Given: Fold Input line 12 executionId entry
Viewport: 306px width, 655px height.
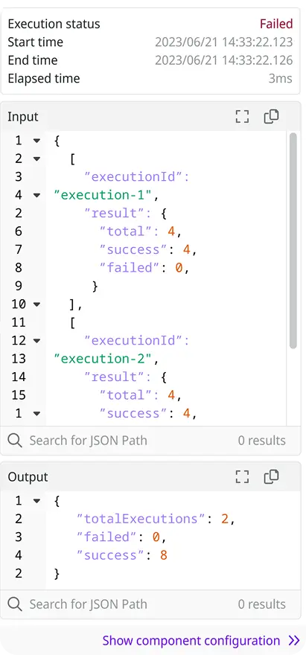Looking at the screenshot, I should point(36,341).
